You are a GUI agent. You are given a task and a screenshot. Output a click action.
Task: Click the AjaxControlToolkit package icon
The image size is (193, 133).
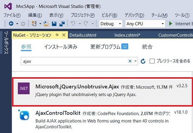click(23, 115)
